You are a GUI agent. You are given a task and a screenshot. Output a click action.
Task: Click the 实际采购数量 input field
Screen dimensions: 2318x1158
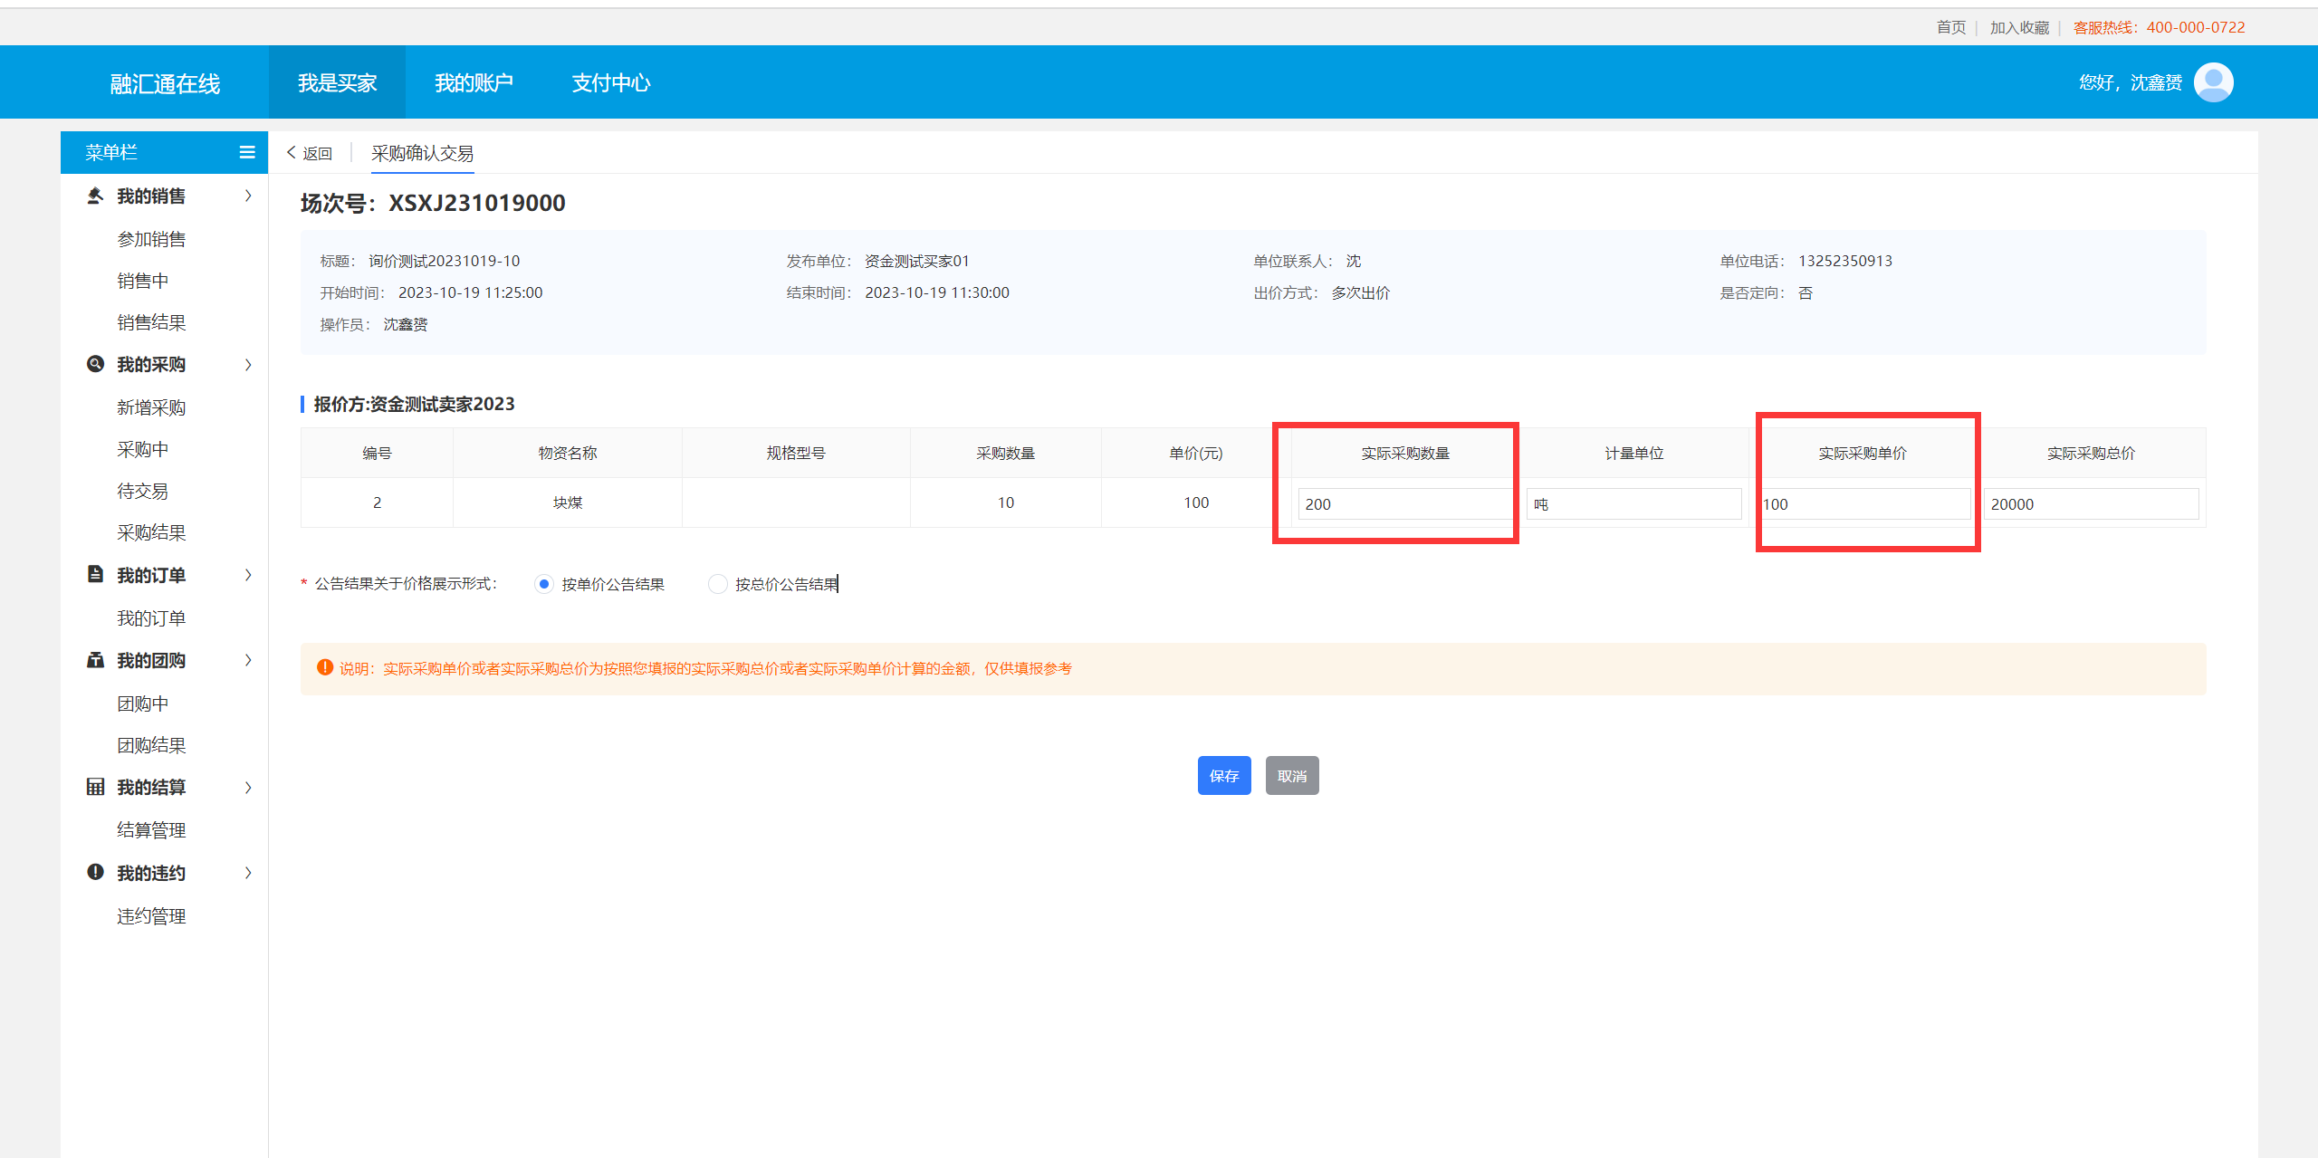1404,504
